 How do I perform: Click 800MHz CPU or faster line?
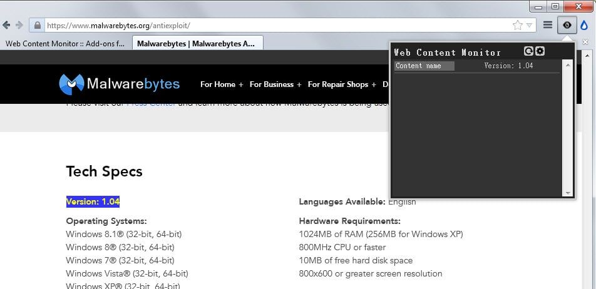pyautogui.click(x=342, y=247)
